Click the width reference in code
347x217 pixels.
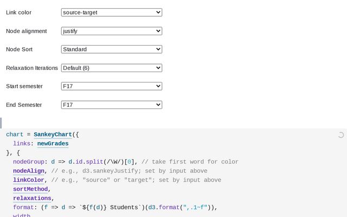[x=22, y=215]
